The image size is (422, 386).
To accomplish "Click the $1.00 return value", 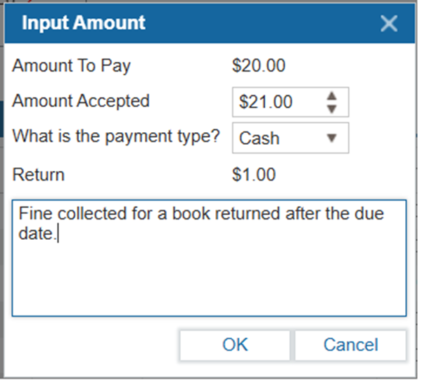I will click(254, 174).
